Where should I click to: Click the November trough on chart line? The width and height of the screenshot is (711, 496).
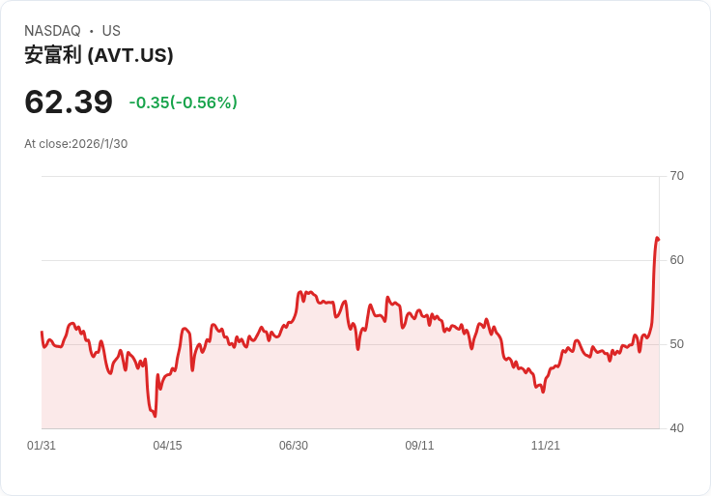point(543,392)
